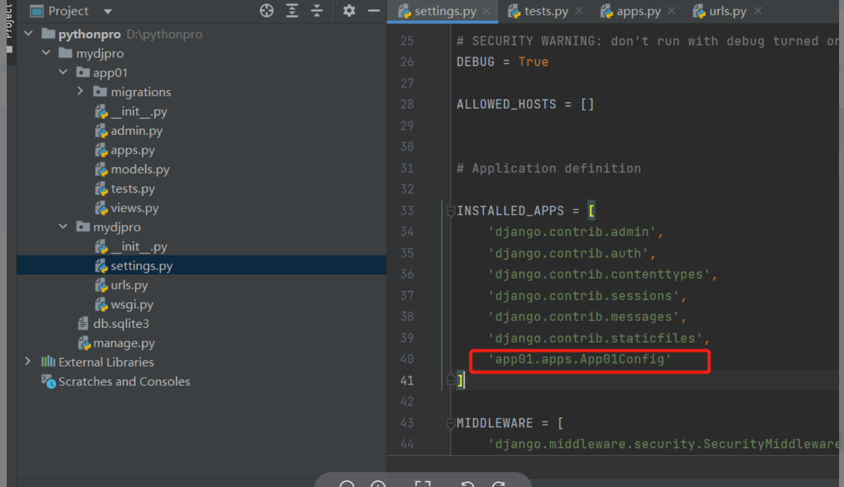Close the urls.py tab
Screen dimensions: 844x487
tap(758, 11)
